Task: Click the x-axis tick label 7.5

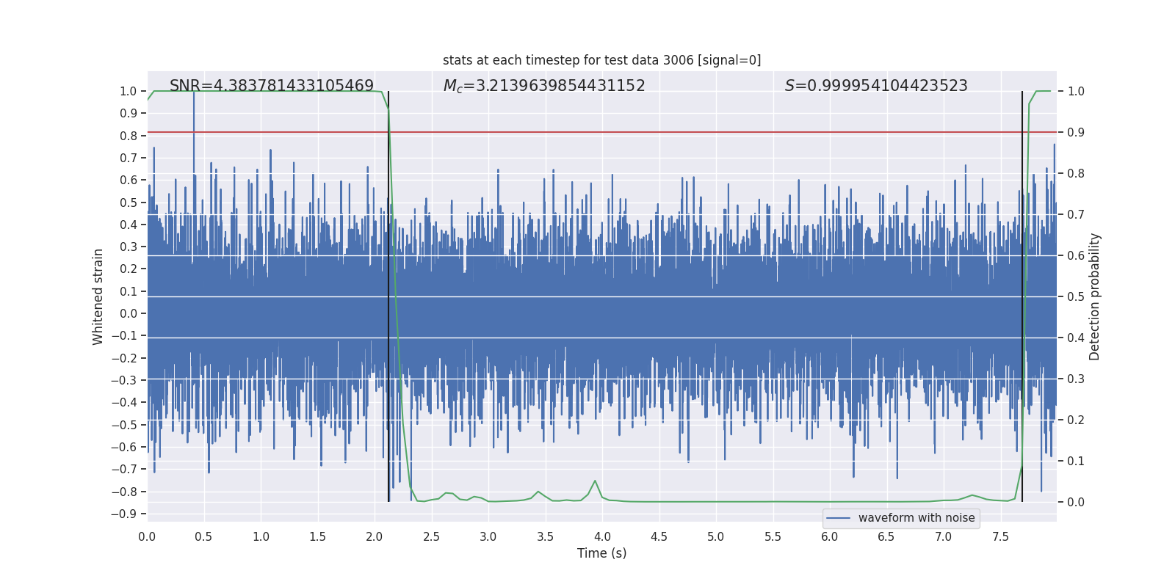Action: tap(999, 536)
